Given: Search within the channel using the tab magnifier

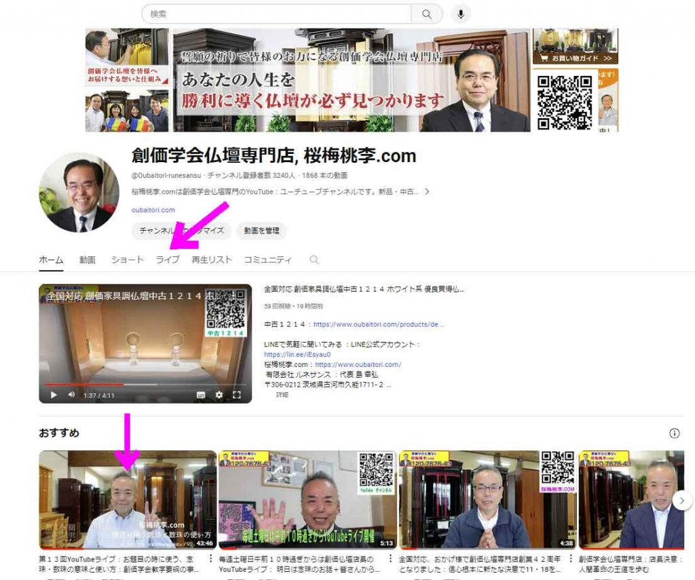Looking at the screenshot, I should pyautogui.click(x=314, y=260).
